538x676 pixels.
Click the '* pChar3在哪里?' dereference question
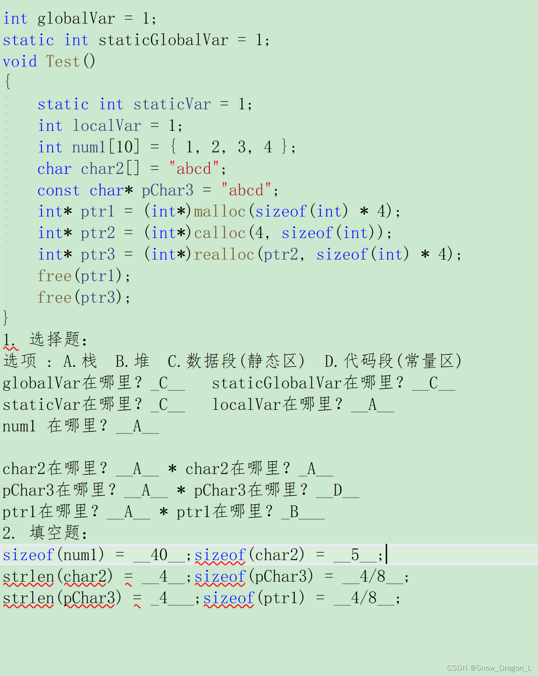click(242, 491)
